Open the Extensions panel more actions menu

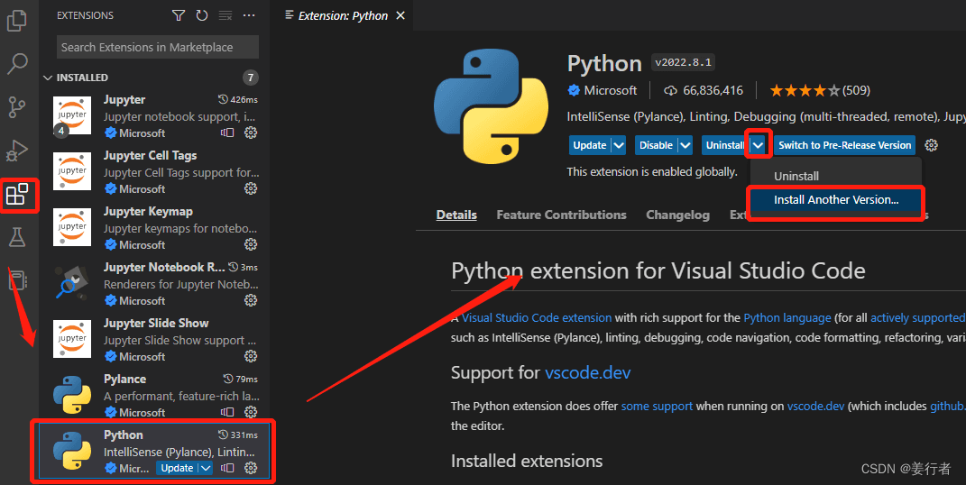coord(249,15)
